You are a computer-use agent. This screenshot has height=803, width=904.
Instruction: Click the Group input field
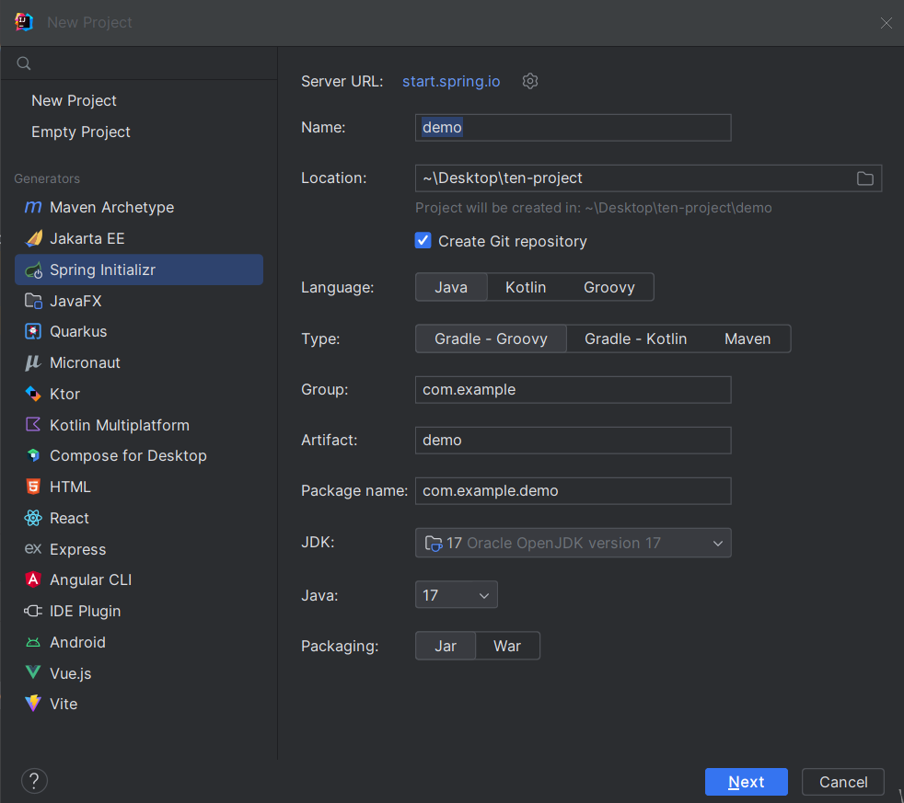pos(574,389)
